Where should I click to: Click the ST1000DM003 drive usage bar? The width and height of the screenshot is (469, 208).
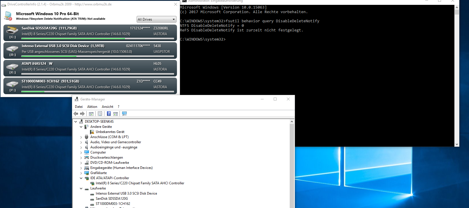[x=98, y=92]
